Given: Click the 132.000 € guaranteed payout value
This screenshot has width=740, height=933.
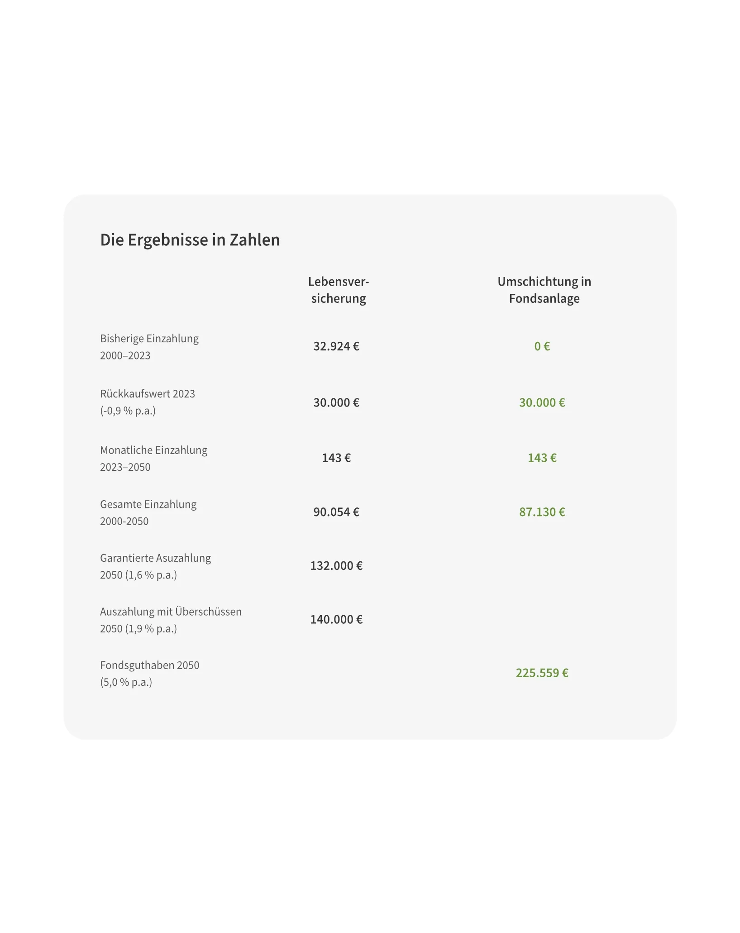Looking at the screenshot, I should pos(336,566).
